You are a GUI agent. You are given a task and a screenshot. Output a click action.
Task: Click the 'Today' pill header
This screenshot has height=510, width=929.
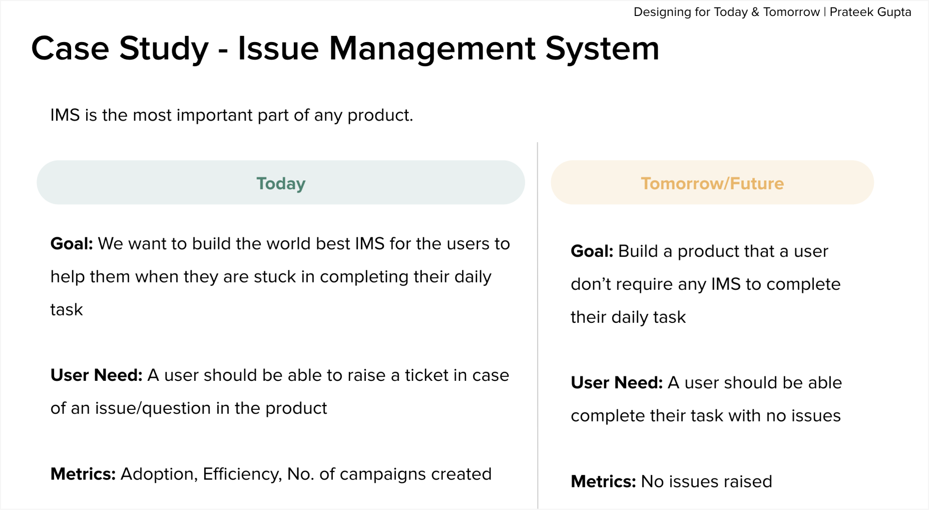click(x=281, y=182)
